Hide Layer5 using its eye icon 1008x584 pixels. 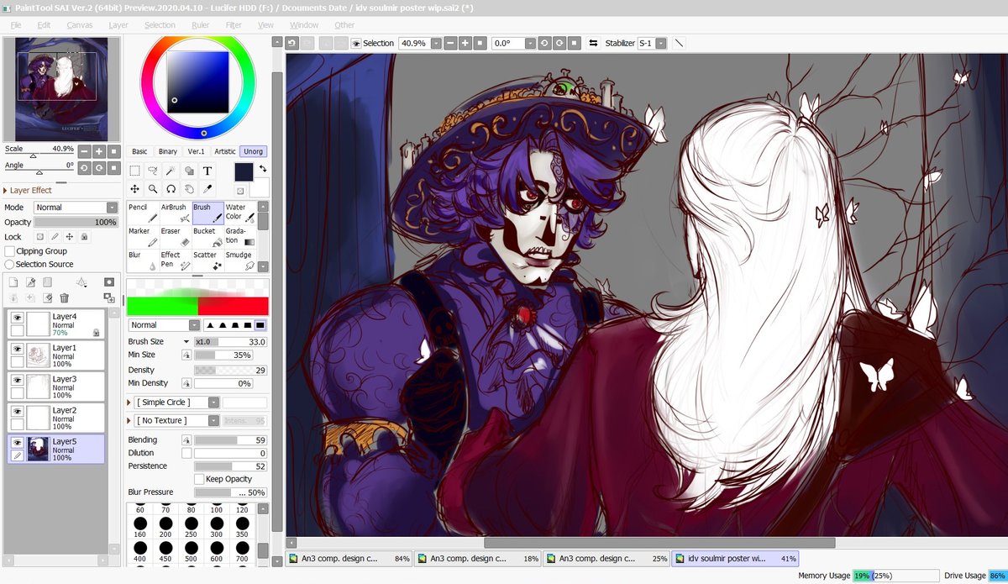click(17, 443)
